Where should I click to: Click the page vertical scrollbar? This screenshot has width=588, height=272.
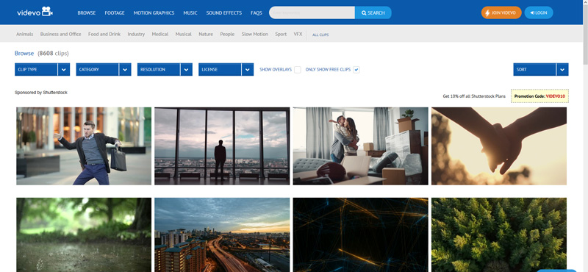click(585, 136)
